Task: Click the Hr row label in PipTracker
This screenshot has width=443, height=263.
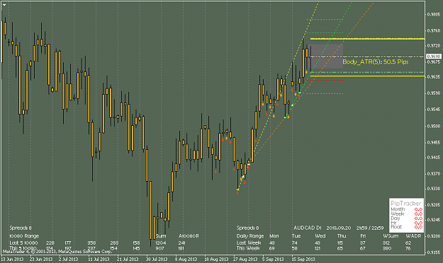Action: point(393,223)
